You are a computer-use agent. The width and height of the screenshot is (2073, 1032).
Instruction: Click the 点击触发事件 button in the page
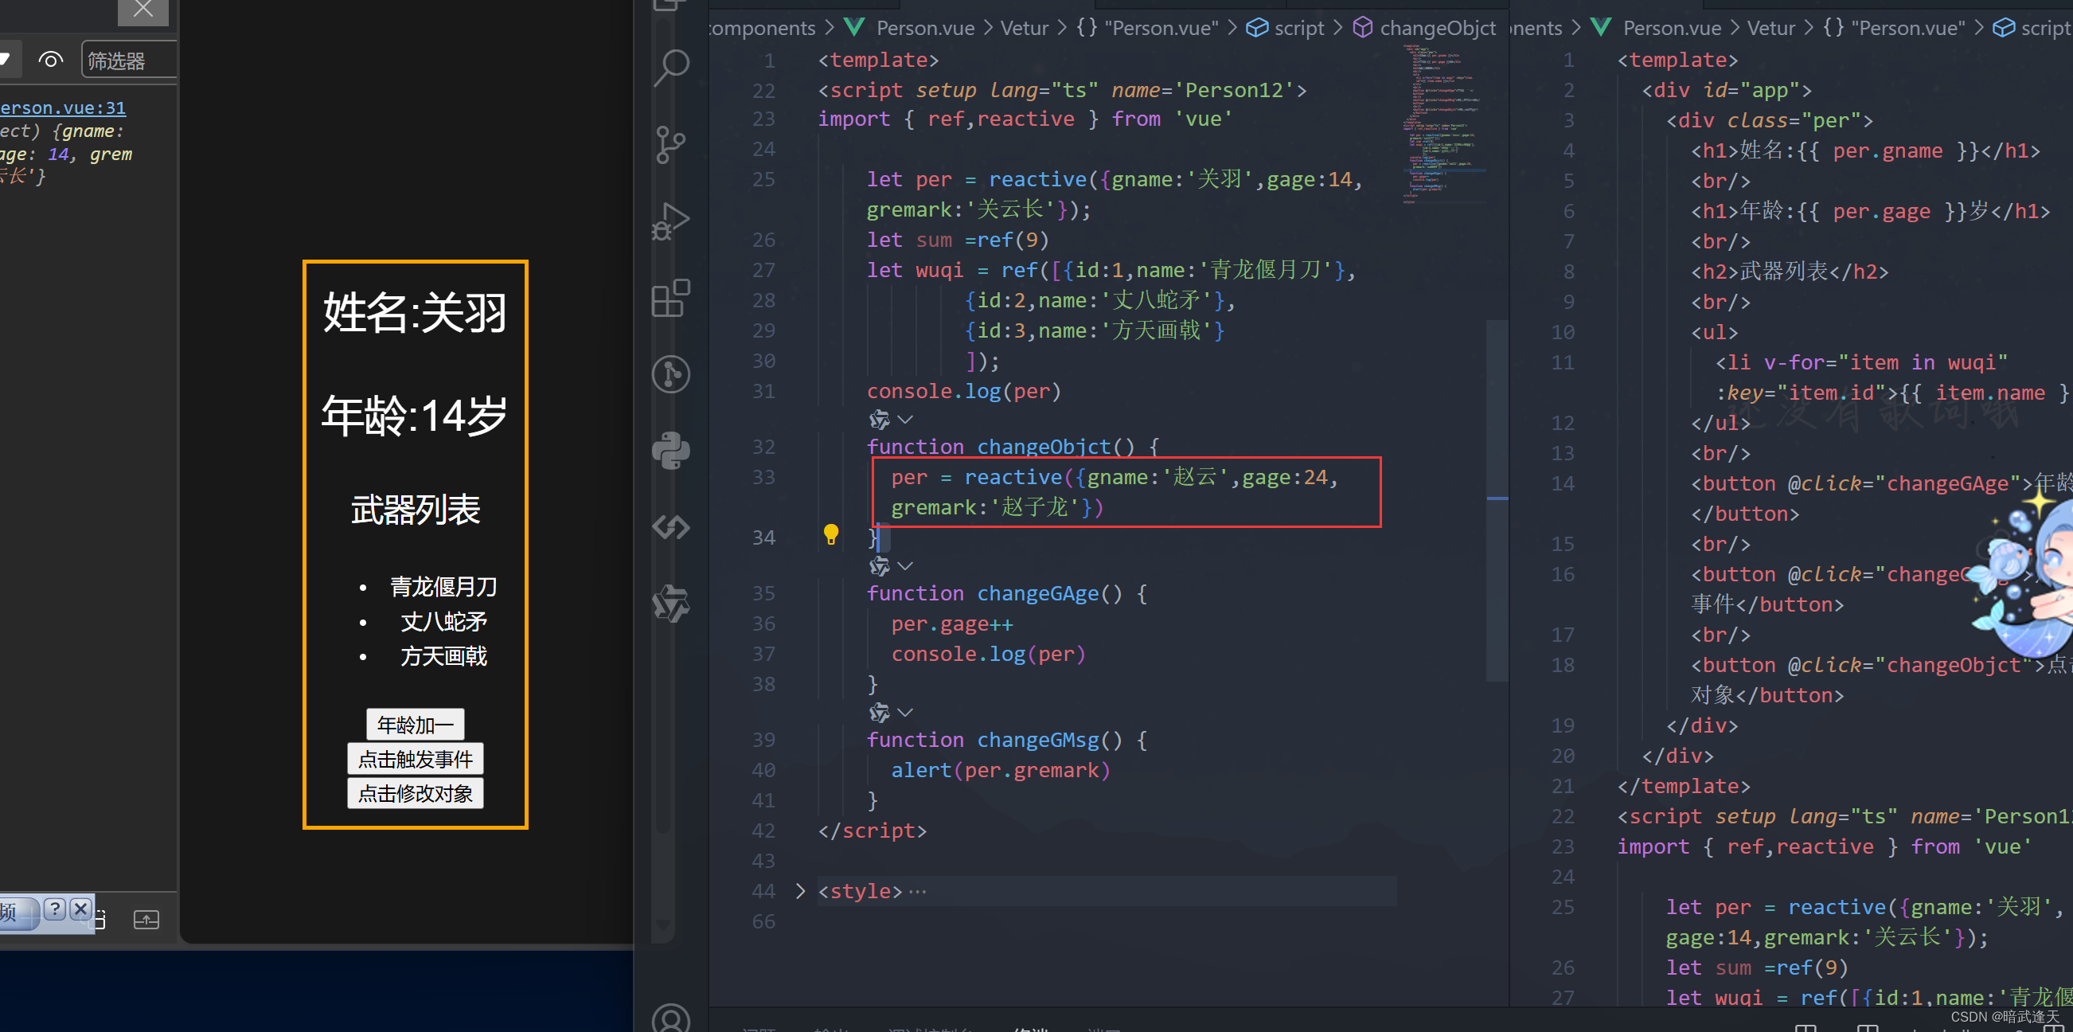pos(416,759)
